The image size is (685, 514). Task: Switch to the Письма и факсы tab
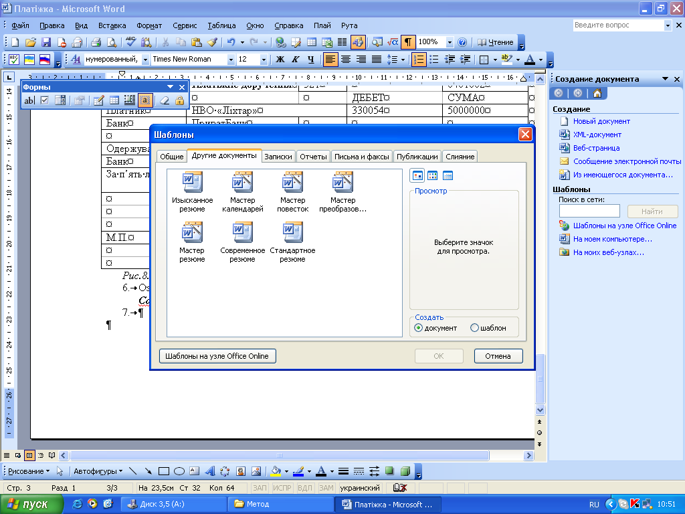362,157
